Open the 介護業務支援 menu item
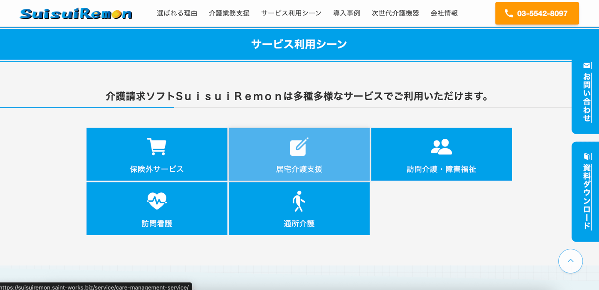This screenshot has height=290, width=599. coord(229,13)
